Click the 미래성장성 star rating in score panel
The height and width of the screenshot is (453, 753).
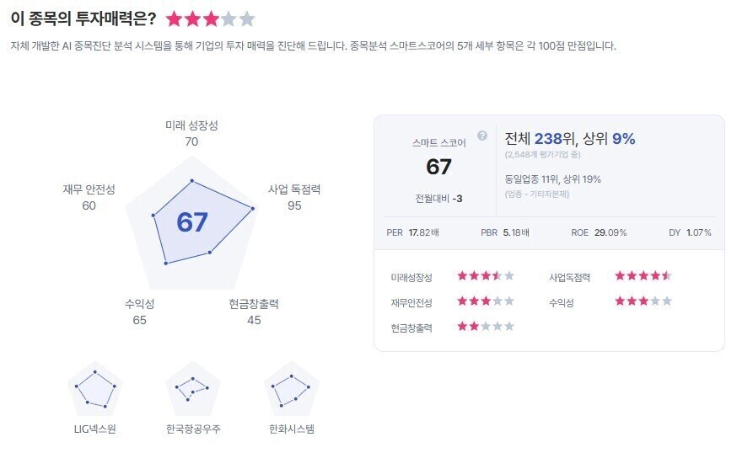tap(486, 276)
